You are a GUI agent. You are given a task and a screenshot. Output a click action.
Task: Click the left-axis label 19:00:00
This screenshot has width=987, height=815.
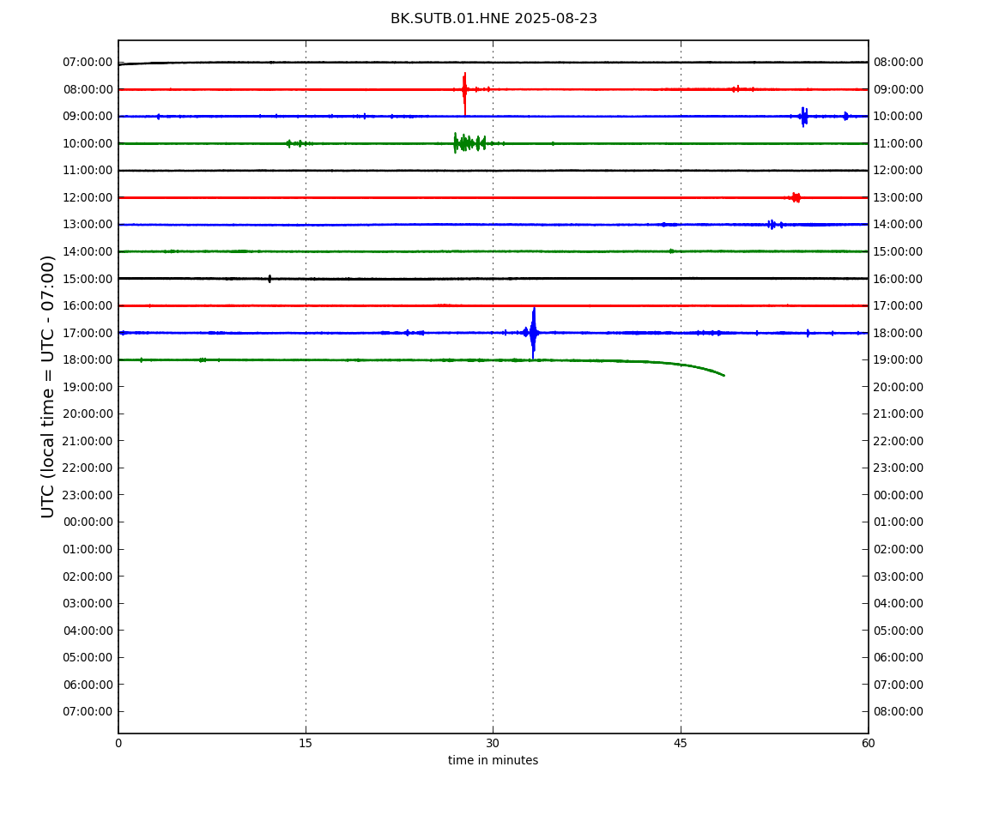coord(88,387)
